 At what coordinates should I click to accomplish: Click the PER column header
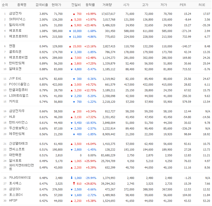pos(183,5)
